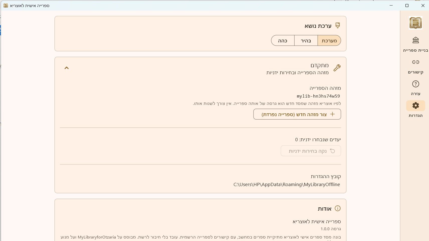Click the מזהה הספרייה ובחירות ידניות subtitle
429x241 pixels.
pyautogui.click(x=297, y=73)
